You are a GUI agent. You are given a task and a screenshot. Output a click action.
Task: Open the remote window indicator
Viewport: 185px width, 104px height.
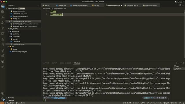pos(2,103)
